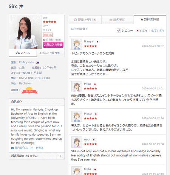Screen dimensions: 170x175
Task: Open reviewer name nao
Action: coord(87,139)
